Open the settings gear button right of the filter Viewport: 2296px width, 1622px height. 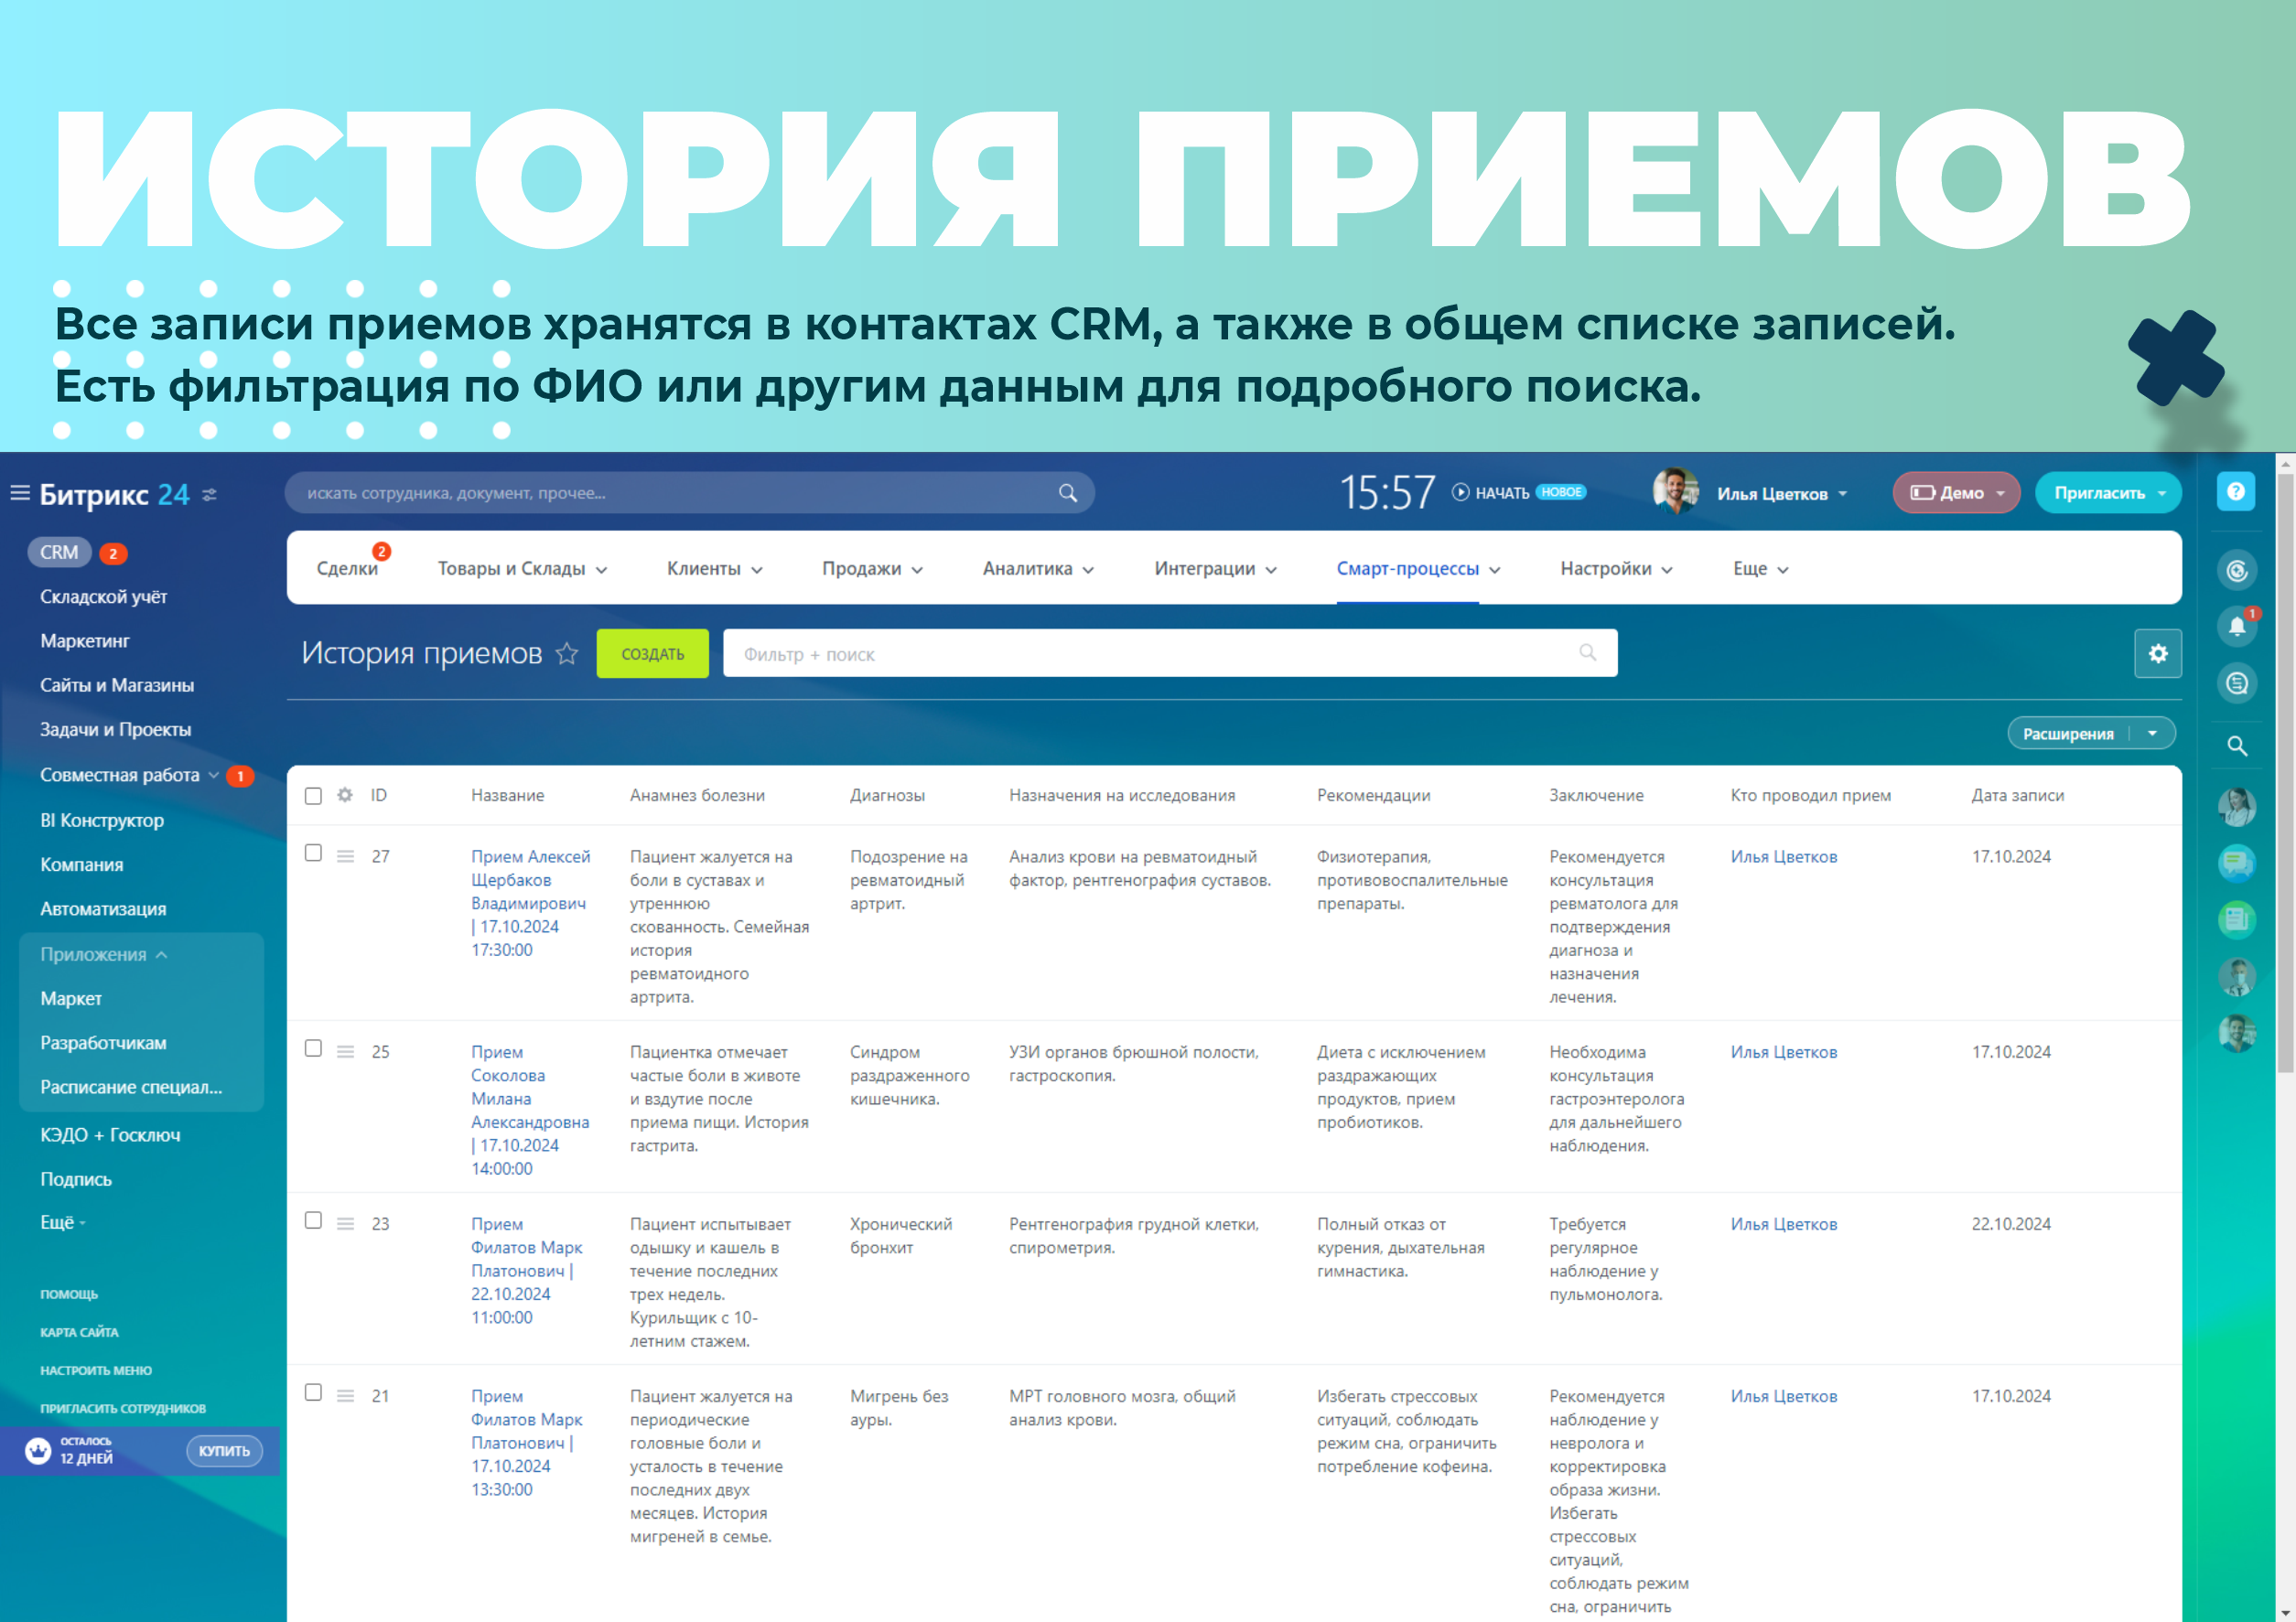tap(2157, 654)
